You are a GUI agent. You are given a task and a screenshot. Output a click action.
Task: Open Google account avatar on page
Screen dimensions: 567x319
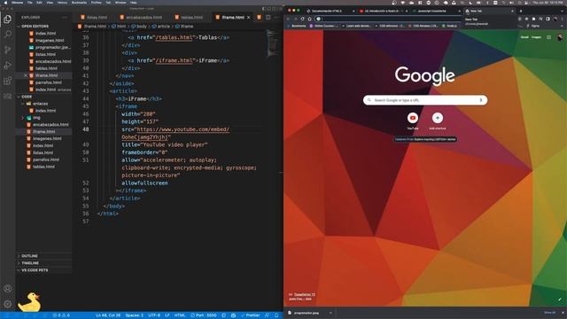point(560,37)
